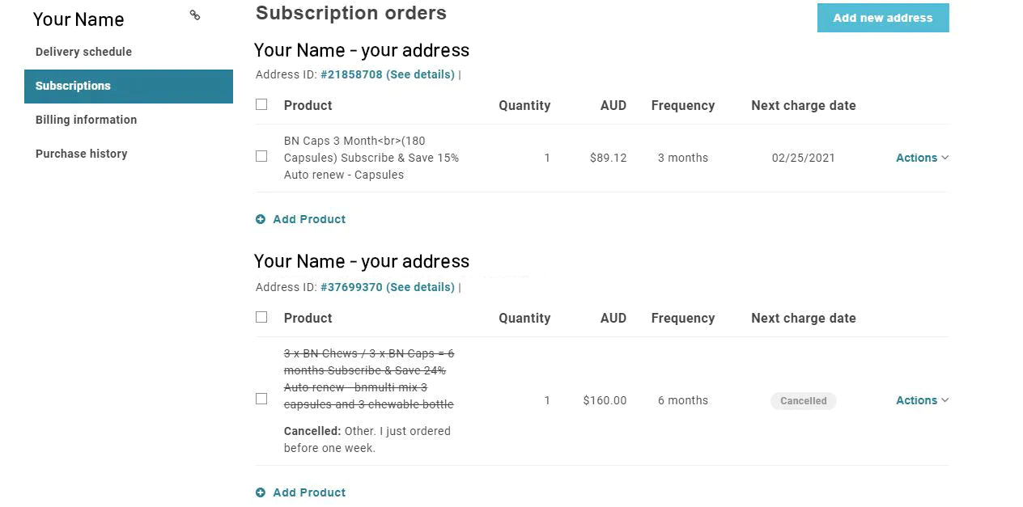This screenshot has height=507, width=1023.
Task: Expand Actions for the $89.12 subscription
Action: [x=922, y=158]
